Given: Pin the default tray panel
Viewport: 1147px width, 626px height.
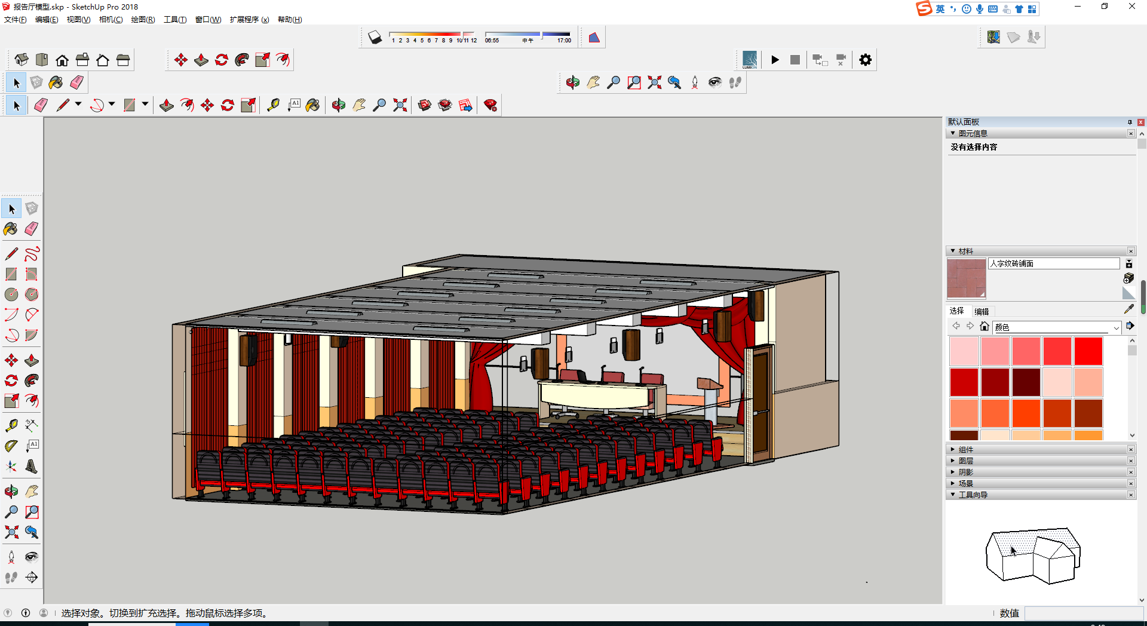Looking at the screenshot, I should pyautogui.click(x=1130, y=122).
